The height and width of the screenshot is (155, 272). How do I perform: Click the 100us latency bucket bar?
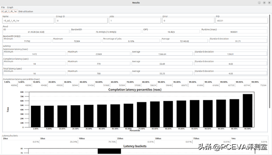(109, 151)
